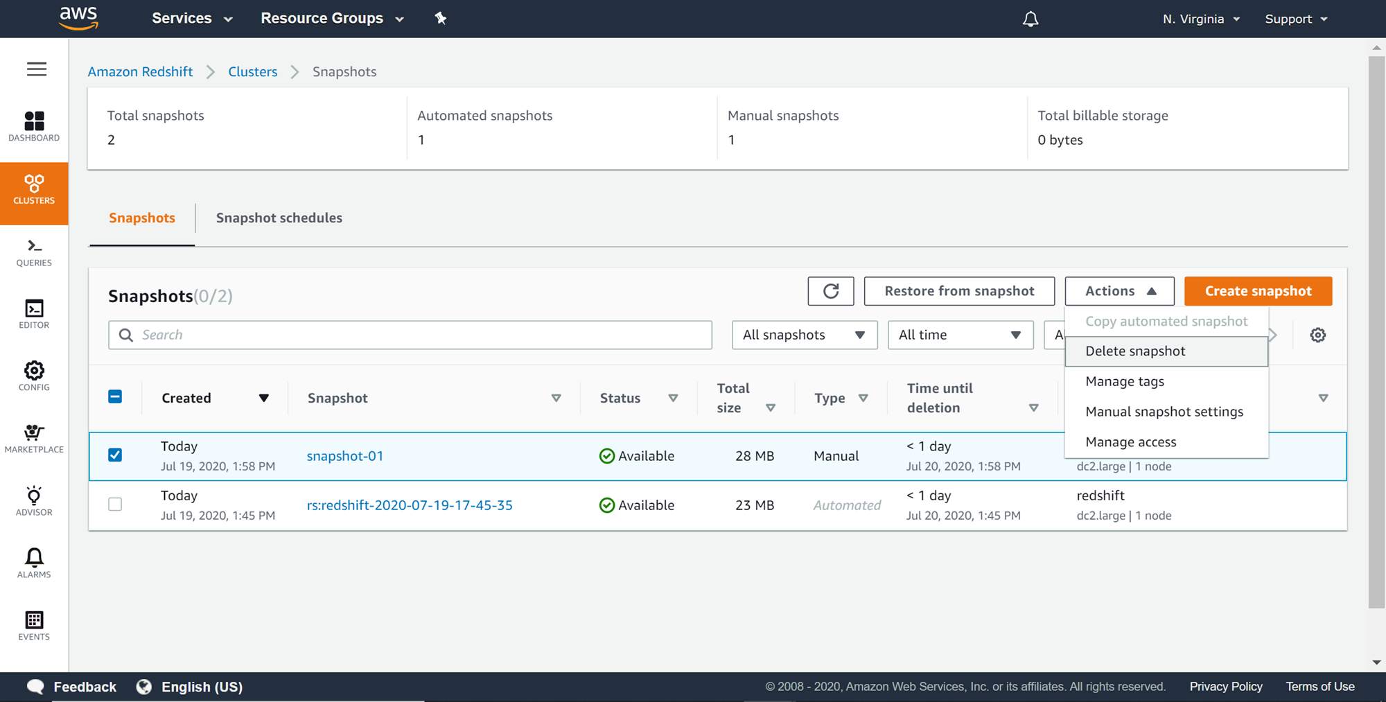Open the Queries sidebar icon

(x=34, y=252)
